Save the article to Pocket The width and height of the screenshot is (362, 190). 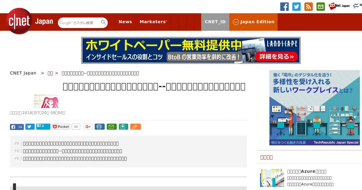tap(61, 127)
